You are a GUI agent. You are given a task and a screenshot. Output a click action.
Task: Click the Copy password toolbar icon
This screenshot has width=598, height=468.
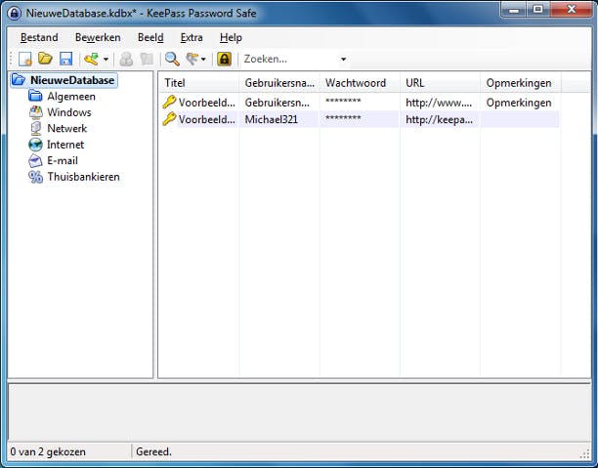click(147, 60)
